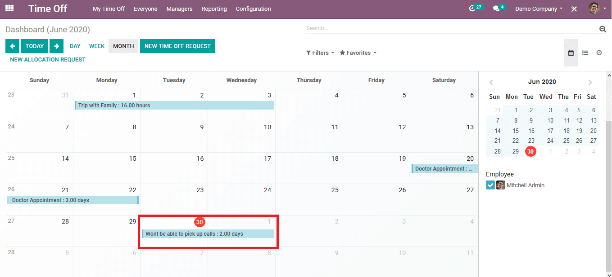Select day 26 in mini calendar
612x277 pixels.
click(x=579, y=141)
